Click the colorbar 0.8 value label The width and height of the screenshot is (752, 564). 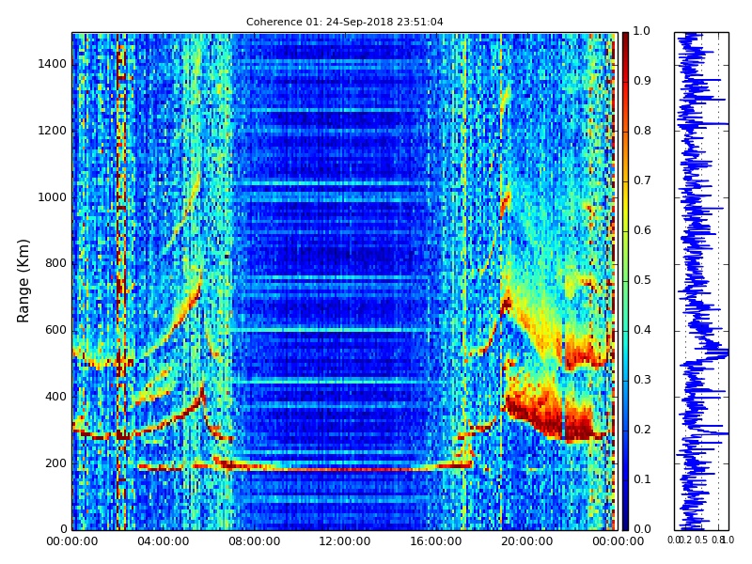(642, 131)
